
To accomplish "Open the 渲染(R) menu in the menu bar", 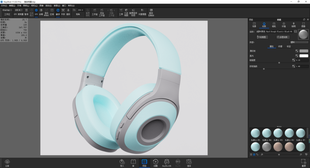I will pos(49,5).
